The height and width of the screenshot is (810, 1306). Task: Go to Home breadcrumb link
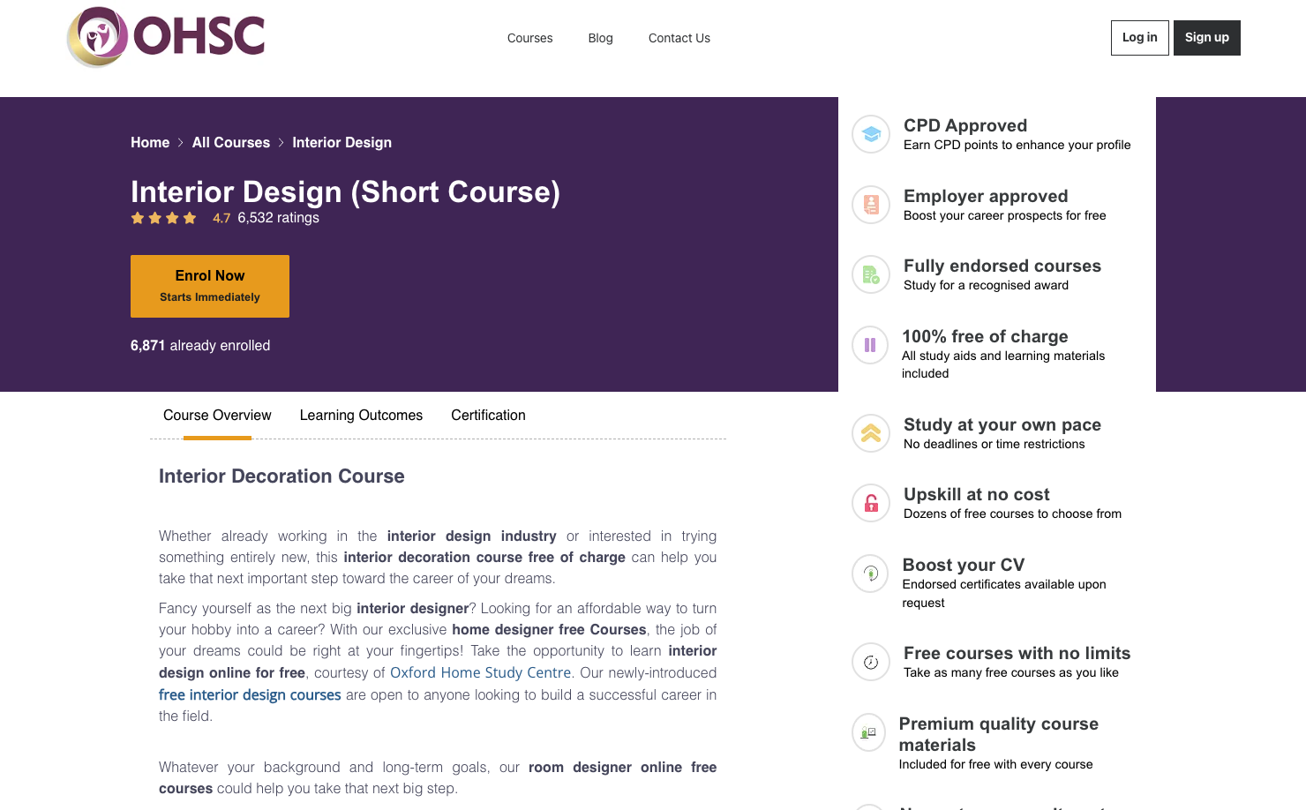(150, 143)
